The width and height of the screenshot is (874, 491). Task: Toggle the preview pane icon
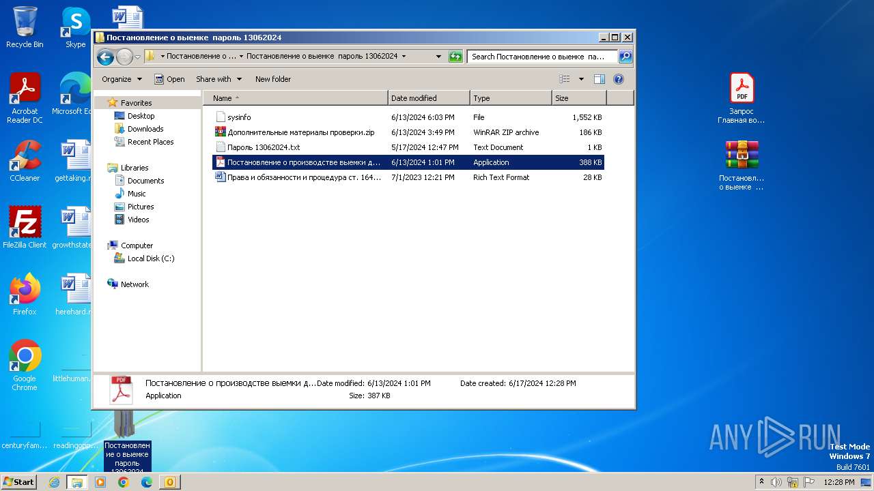coord(600,79)
